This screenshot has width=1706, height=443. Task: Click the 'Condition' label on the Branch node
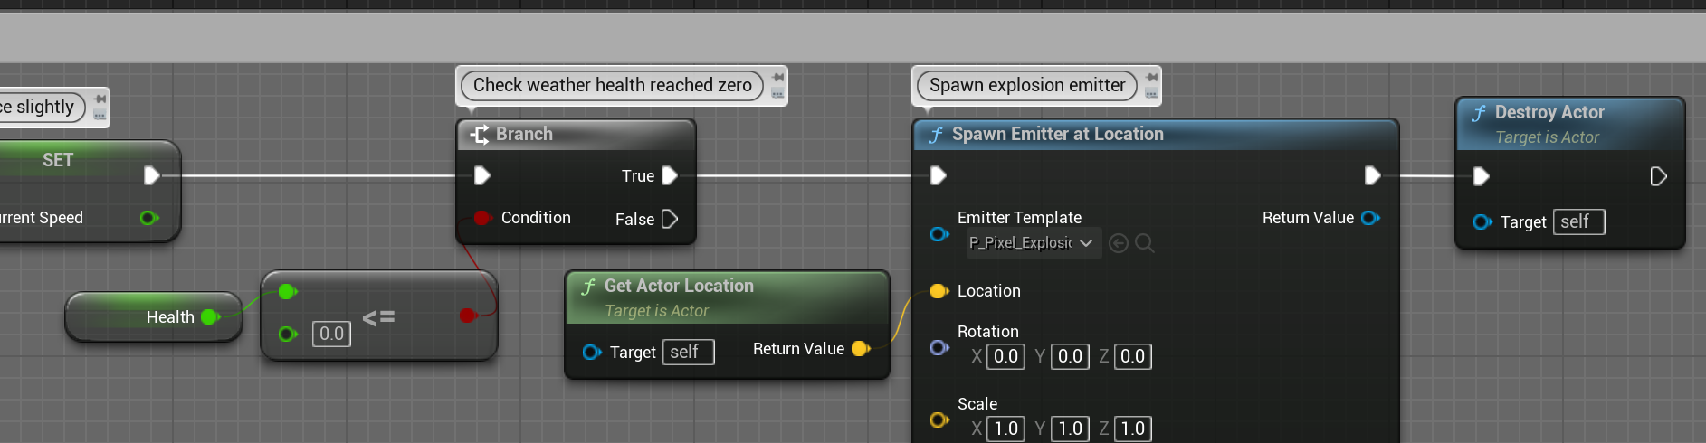coord(536,218)
